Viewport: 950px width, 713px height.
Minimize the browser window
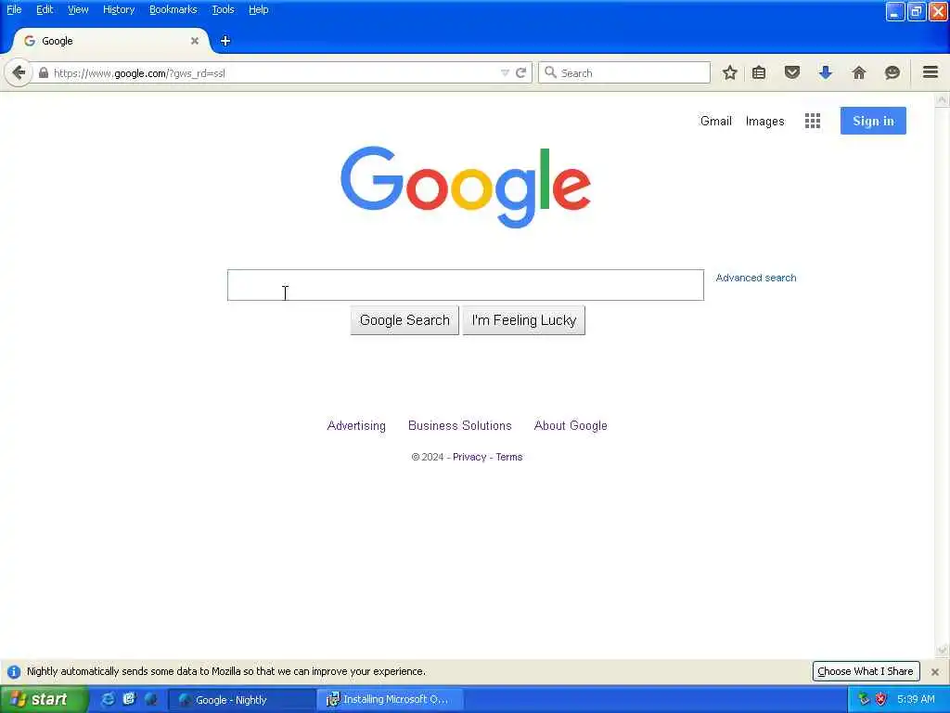click(x=895, y=11)
